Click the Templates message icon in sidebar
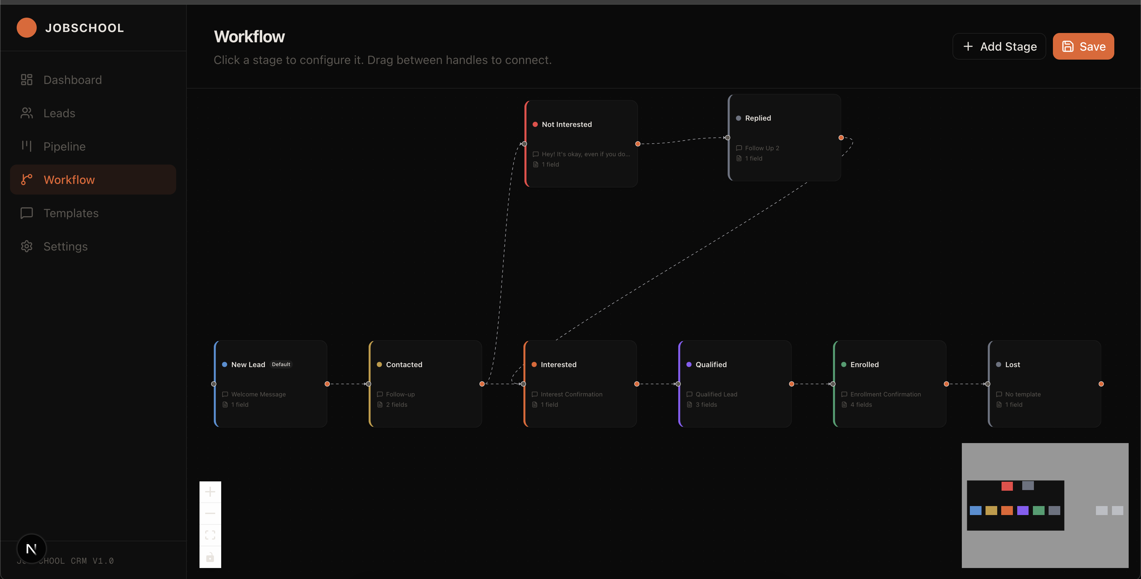This screenshot has width=1141, height=579. [27, 213]
